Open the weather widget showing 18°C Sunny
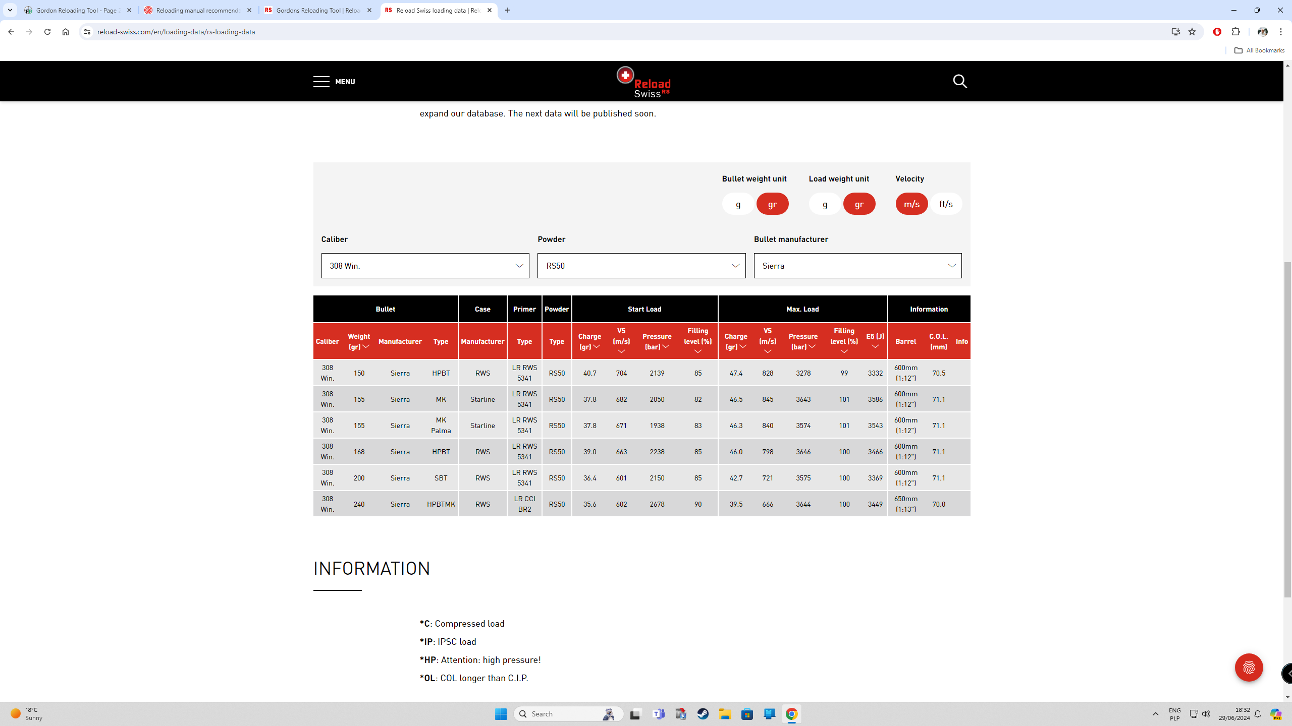This screenshot has width=1292, height=726. (x=28, y=714)
